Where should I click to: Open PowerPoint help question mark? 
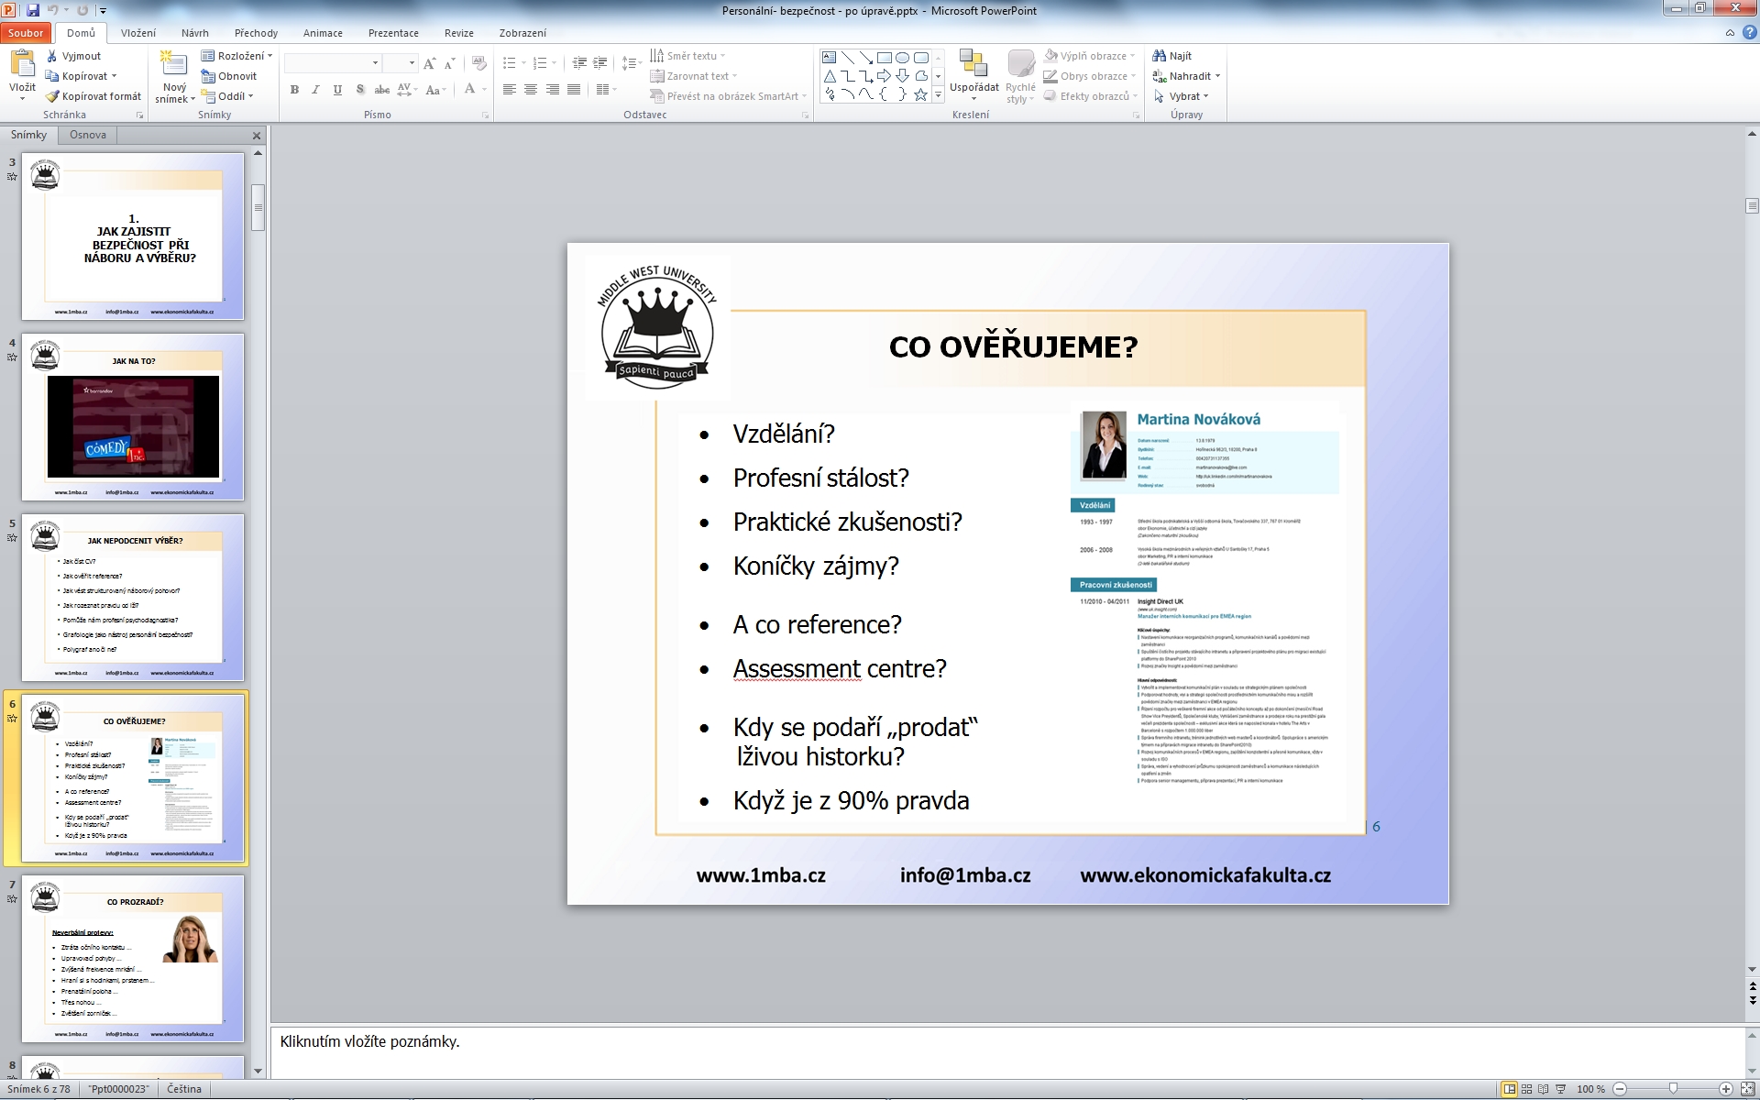click(1748, 32)
